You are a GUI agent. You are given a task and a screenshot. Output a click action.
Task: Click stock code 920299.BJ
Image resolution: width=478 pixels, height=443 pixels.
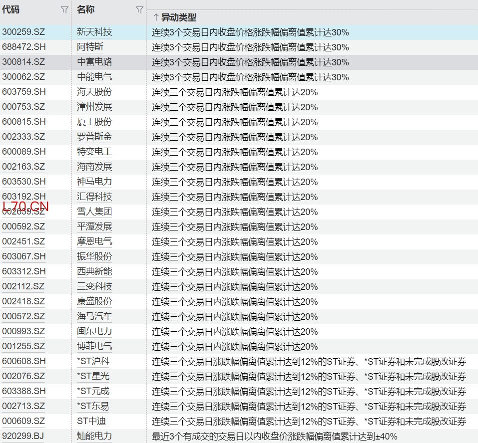click(x=23, y=437)
